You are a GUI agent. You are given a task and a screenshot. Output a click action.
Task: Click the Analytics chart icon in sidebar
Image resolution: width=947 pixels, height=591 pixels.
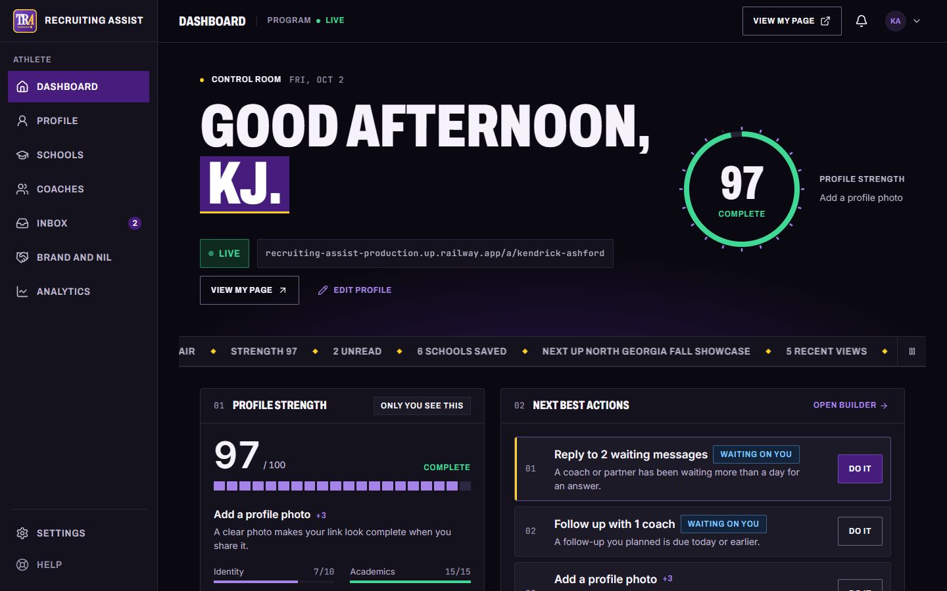click(22, 292)
